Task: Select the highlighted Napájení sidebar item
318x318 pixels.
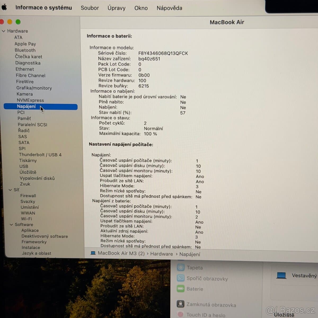Action: pos(41,107)
